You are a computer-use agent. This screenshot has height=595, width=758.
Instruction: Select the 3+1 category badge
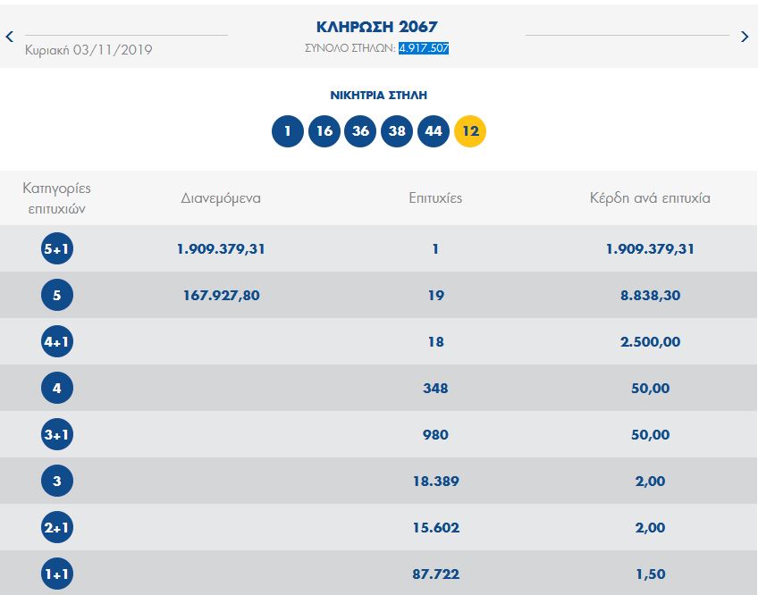[x=57, y=434]
